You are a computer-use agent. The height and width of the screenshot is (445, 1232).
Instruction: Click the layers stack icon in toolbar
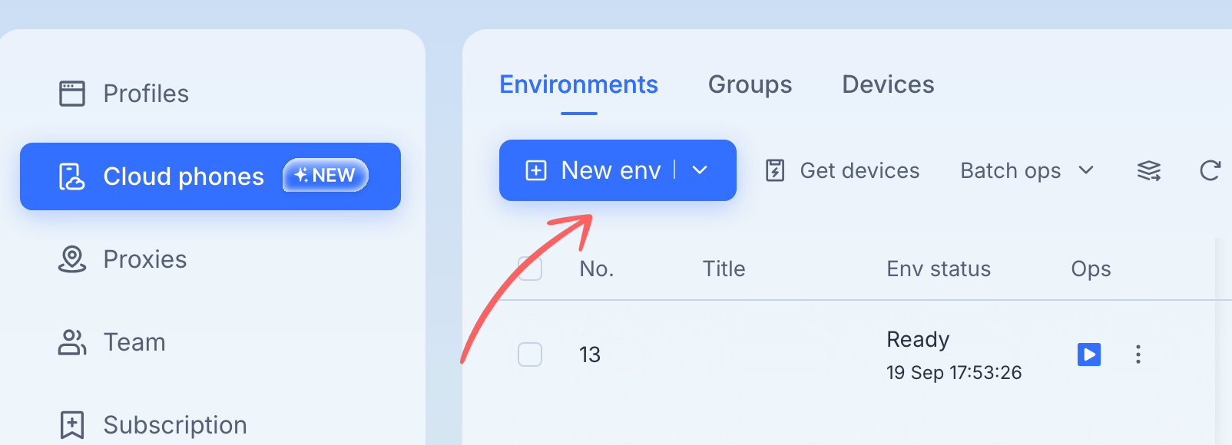pos(1149,170)
